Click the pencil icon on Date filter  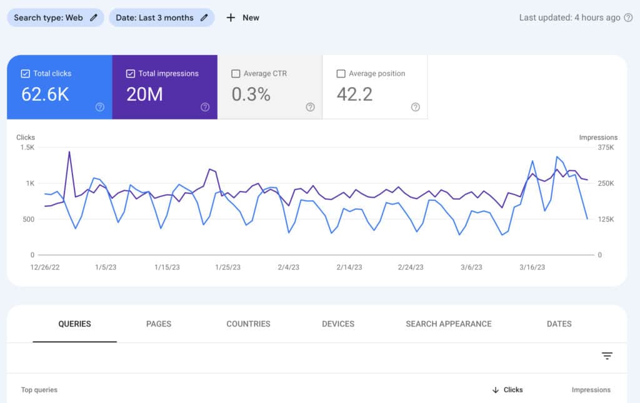(204, 18)
